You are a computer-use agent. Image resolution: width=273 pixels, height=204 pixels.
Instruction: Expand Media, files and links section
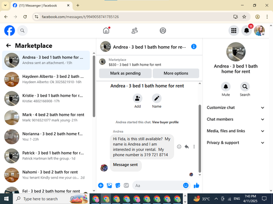[235, 131]
